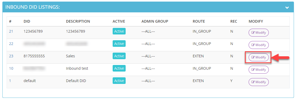Click Modify button for row 22
This screenshot has width=295, height=101.
(258, 45)
